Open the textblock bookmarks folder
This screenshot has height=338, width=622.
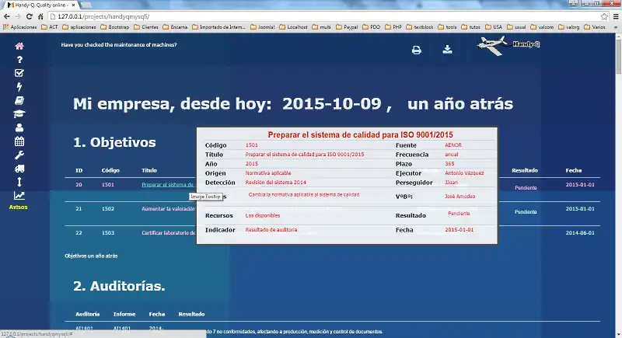(x=420, y=27)
